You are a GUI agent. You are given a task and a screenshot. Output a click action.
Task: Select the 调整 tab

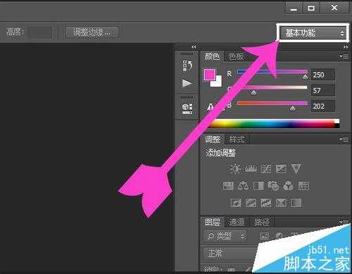[x=213, y=139]
